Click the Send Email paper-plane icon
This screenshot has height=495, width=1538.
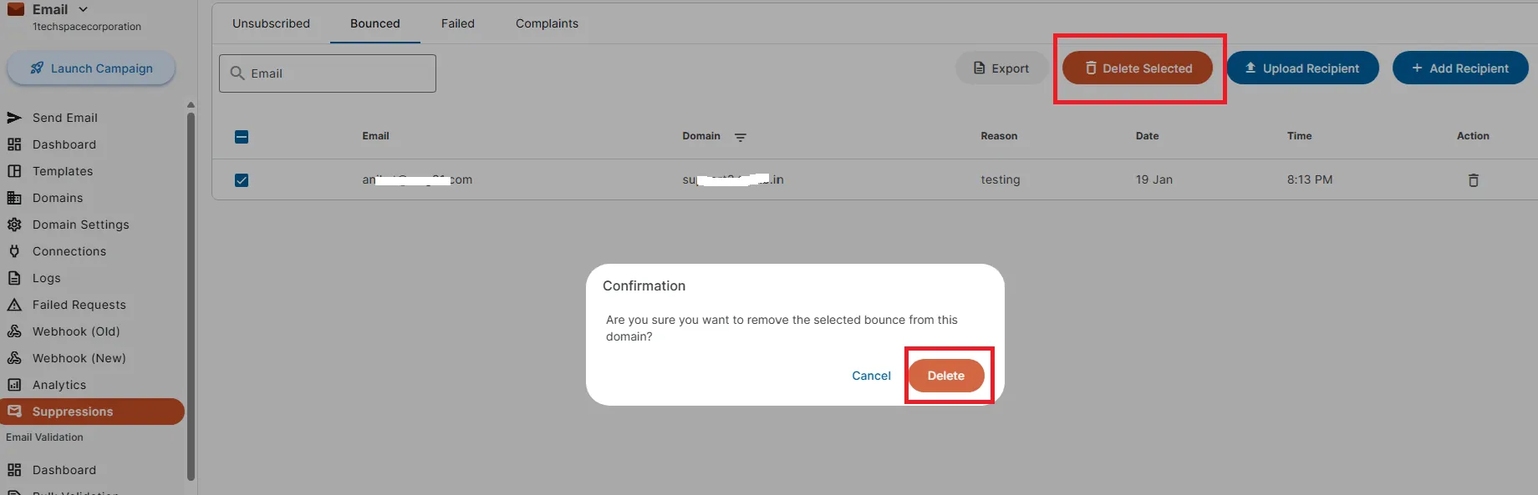[x=14, y=118]
